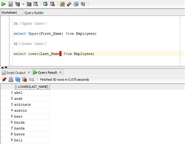185x144 pixels.
Task: Select the 'bell' result cell
Action: 32,140
